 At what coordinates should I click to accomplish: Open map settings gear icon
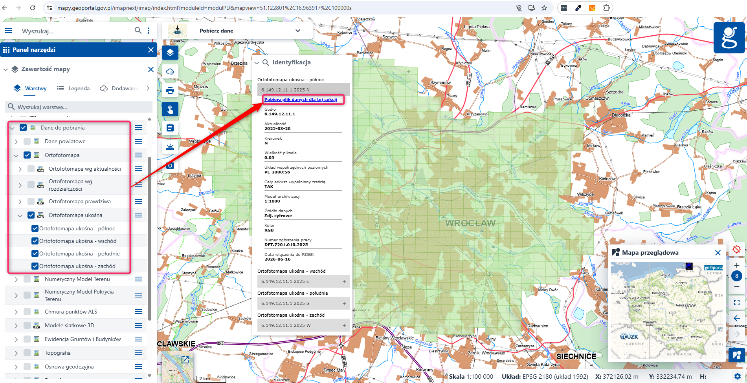point(738,376)
